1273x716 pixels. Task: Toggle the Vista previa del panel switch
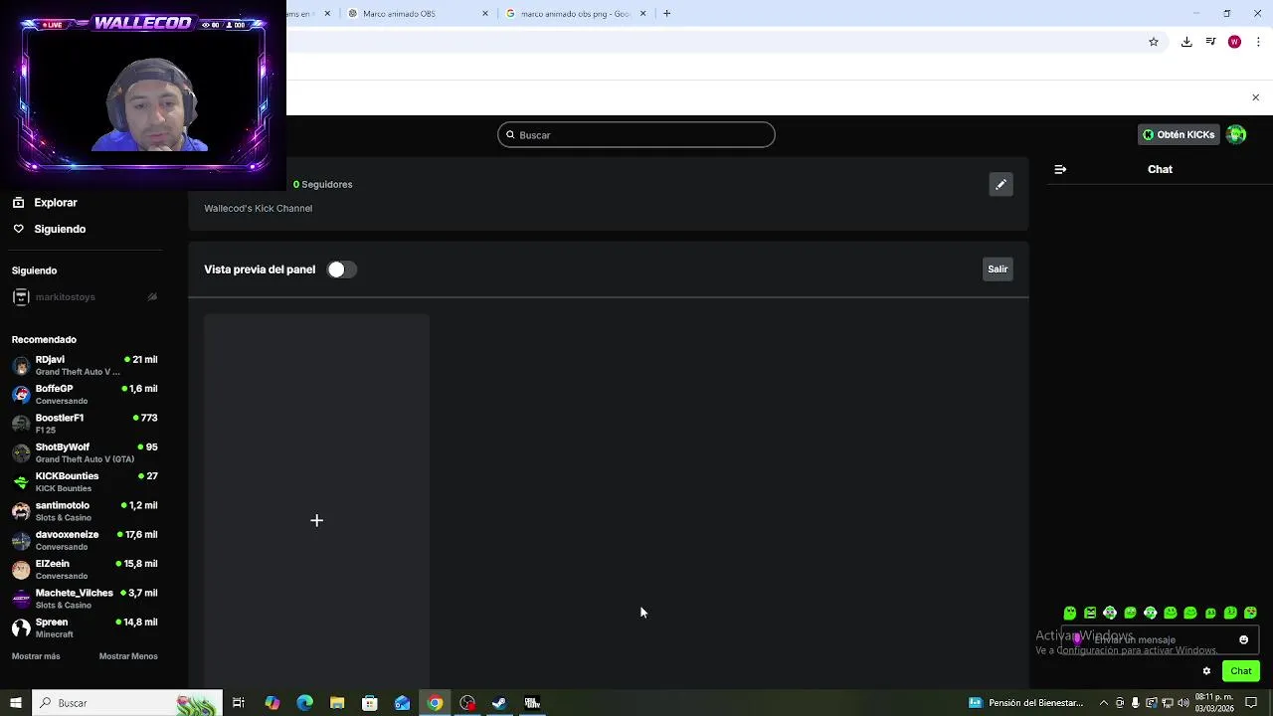point(341,269)
